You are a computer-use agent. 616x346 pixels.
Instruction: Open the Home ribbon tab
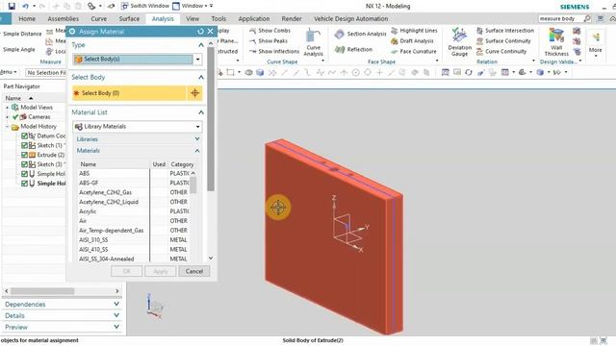click(27, 19)
